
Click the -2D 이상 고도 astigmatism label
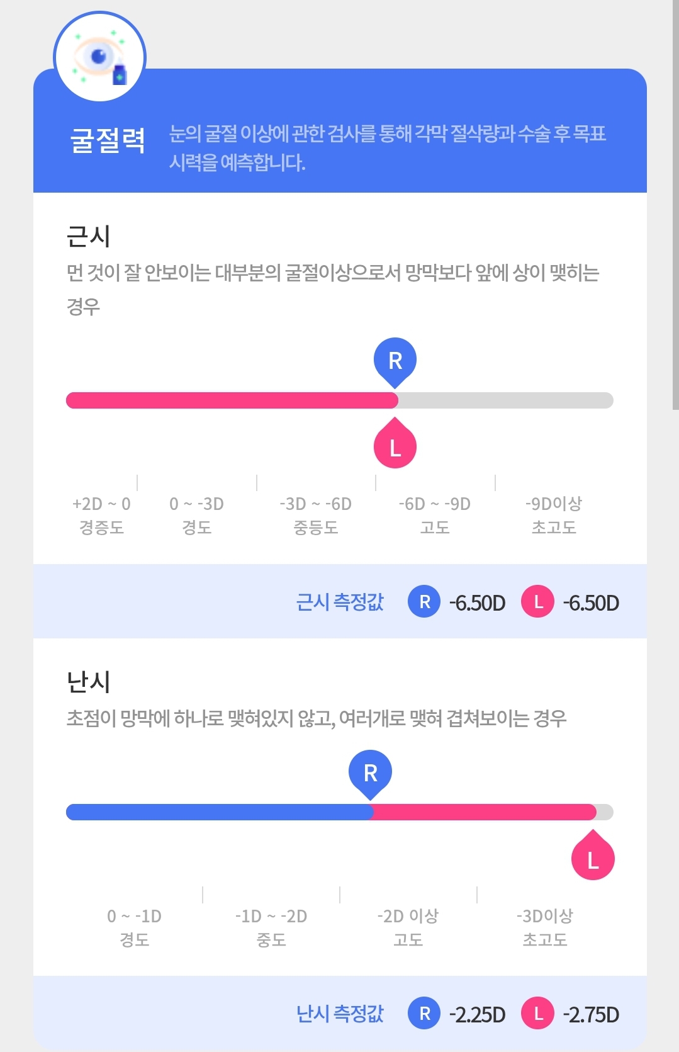(408, 927)
